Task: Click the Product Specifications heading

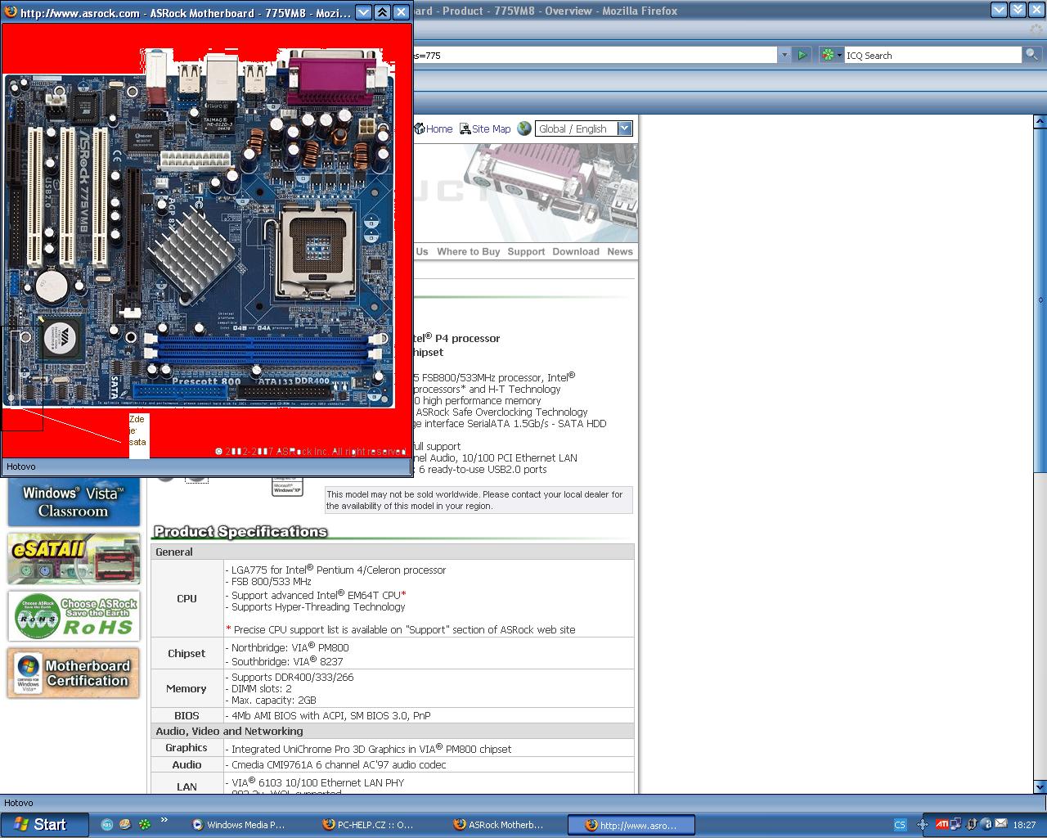Action: [240, 532]
